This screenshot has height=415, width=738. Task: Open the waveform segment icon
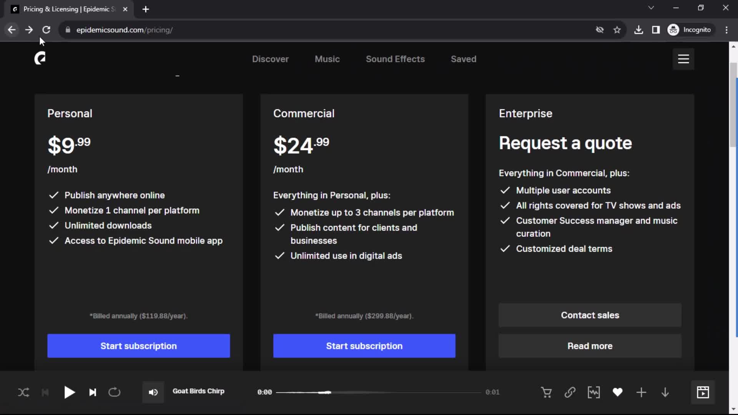click(x=594, y=392)
